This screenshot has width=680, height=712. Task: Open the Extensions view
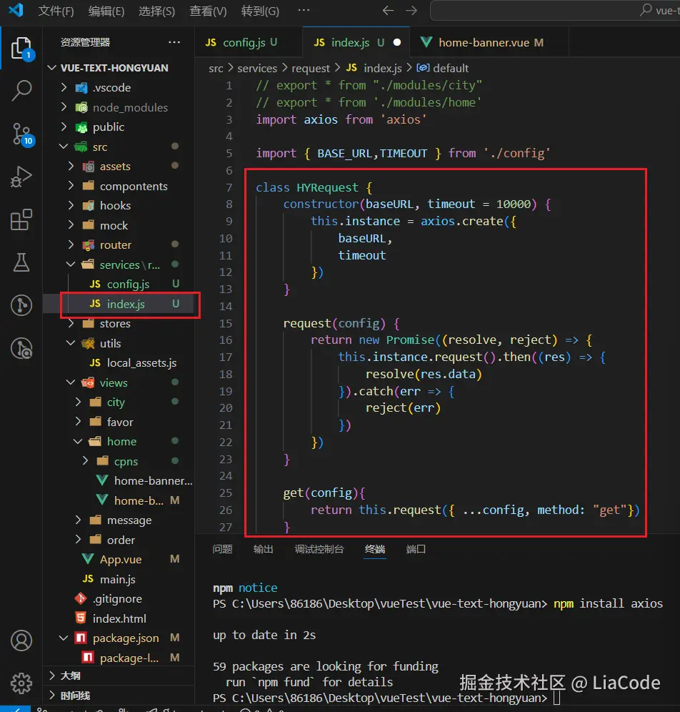point(21,219)
